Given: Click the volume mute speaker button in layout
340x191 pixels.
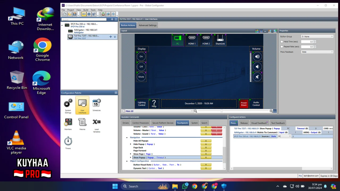Looking at the screenshot, I should 257,77.
